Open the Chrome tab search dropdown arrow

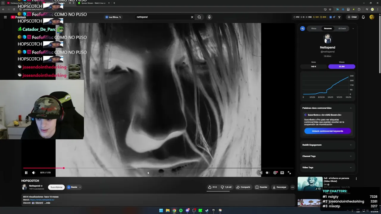tap(3, 3)
